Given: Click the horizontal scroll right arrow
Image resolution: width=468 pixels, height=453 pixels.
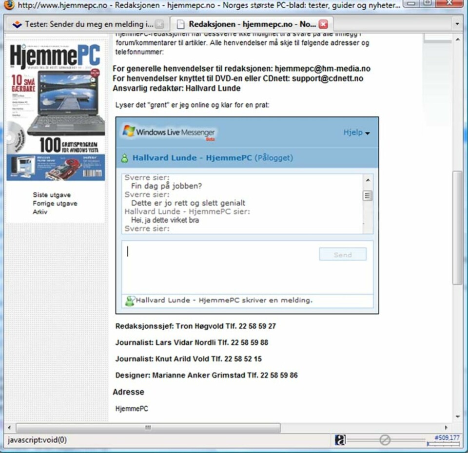Looking at the screenshot, I should click(x=446, y=428).
